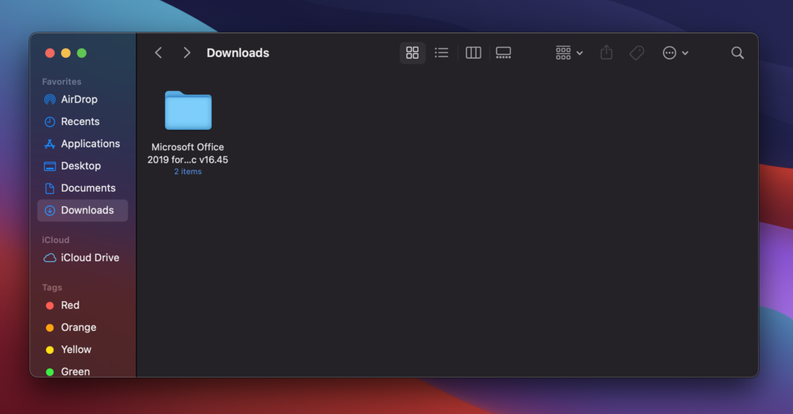Open the More actions ellipsis menu
Screen dimensions: 793x414
(675, 53)
